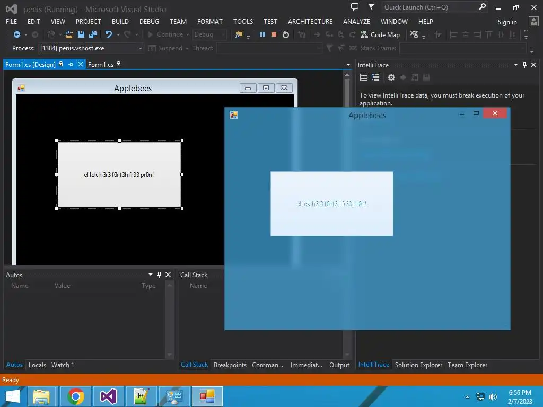Open the FILE menu

click(12, 21)
